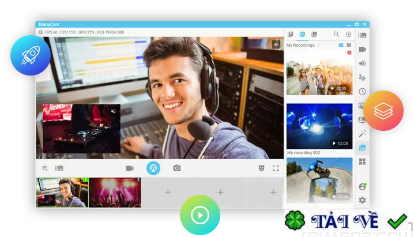Switch recordings to grid view
Viewport: 414px width, 237px height.
349,45
